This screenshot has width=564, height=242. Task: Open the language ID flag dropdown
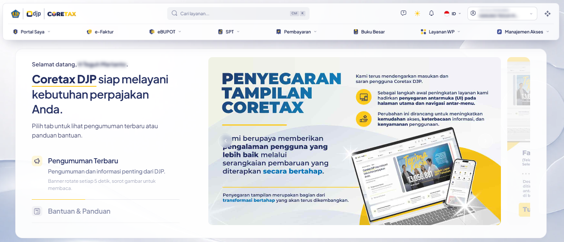click(x=452, y=14)
